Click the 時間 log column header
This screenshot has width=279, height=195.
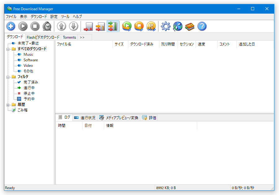coord(69,126)
